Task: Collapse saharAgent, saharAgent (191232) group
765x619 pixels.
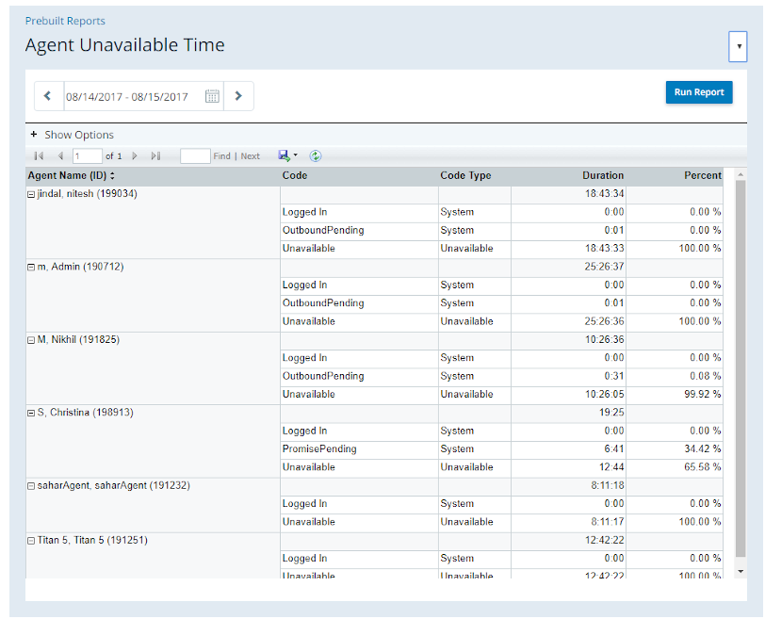Action: point(31,486)
